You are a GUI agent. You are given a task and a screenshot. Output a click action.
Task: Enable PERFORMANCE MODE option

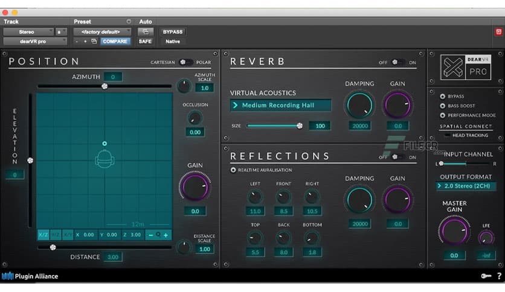coord(443,115)
